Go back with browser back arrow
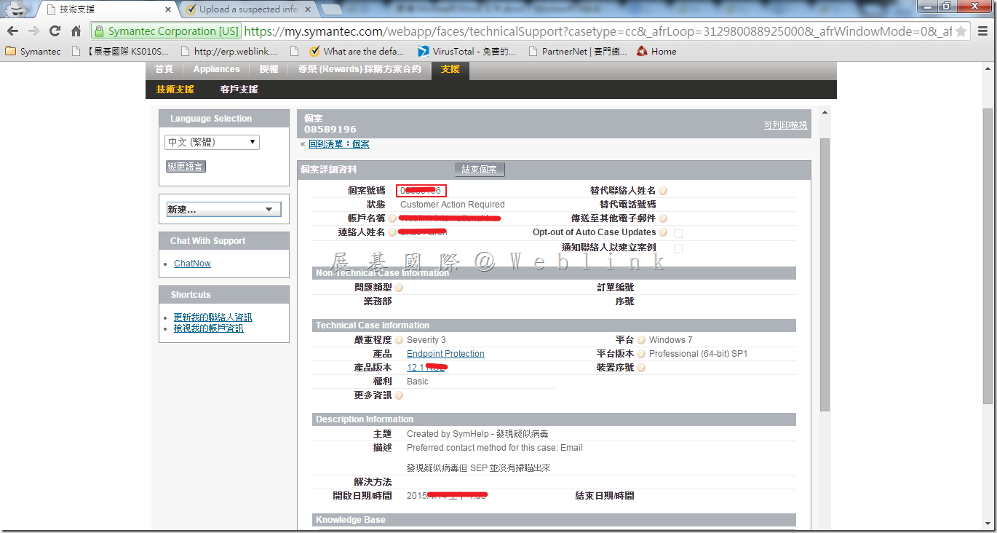 coord(12,31)
